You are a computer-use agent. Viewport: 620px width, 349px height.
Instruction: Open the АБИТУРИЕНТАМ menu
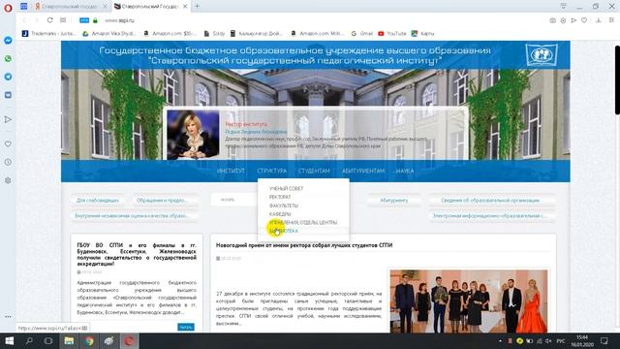[x=363, y=171]
